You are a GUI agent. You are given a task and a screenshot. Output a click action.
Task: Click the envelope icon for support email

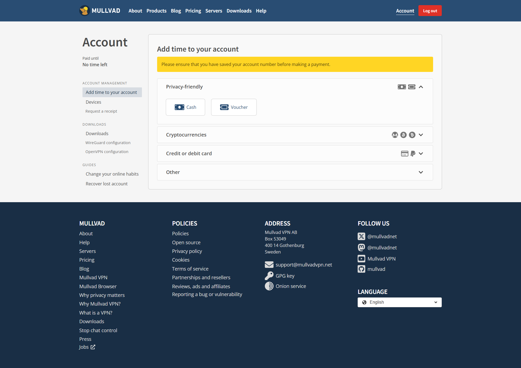pos(269,265)
